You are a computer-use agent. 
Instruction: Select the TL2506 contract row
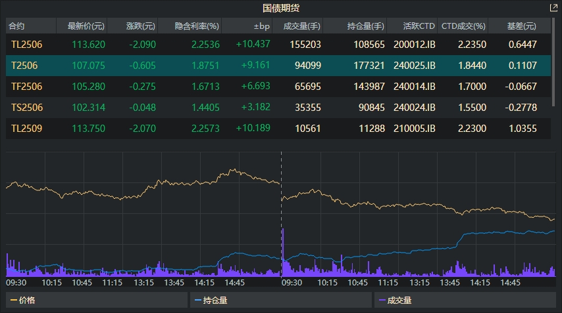[x=26, y=45]
